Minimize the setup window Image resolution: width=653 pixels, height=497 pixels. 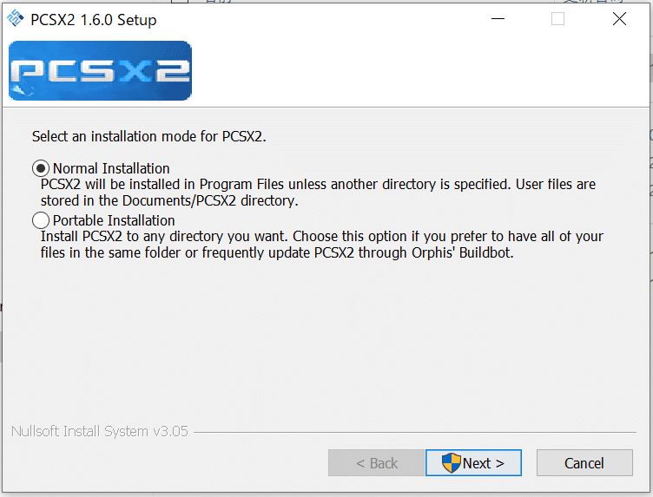click(x=498, y=19)
